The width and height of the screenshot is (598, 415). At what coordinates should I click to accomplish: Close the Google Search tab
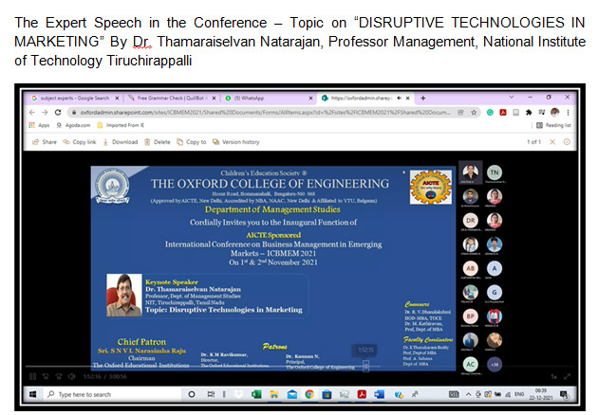click(117, 99)
